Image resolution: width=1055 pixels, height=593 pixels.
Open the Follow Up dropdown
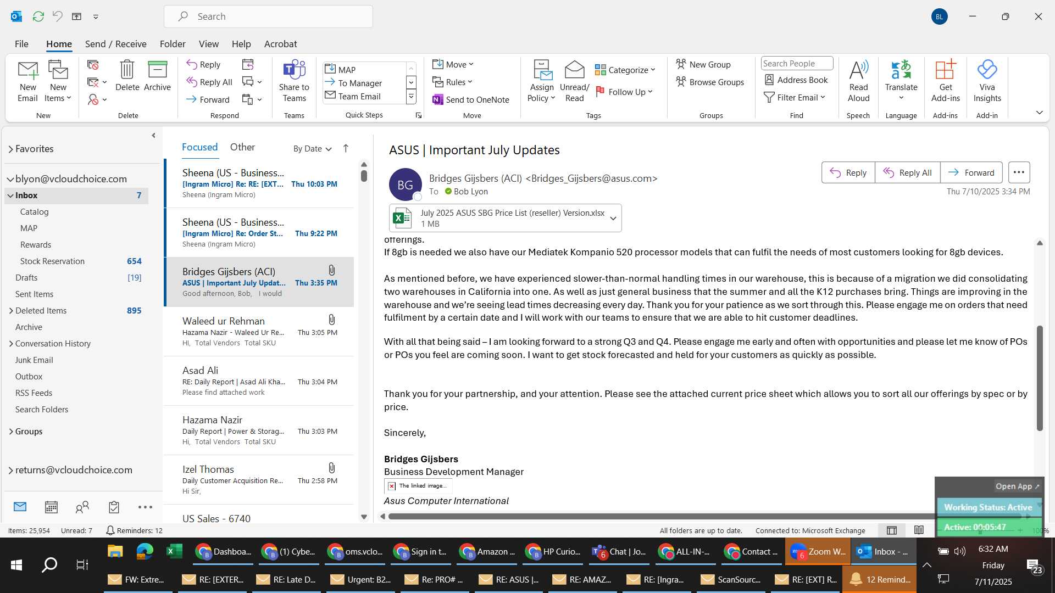tap(624, 92)
